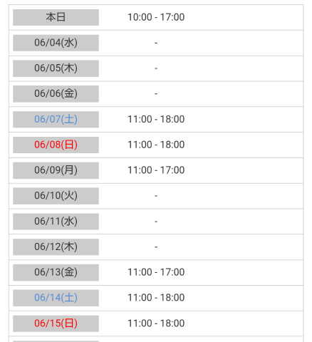Click the 11:00 - 18:00 slot for 06/15

click(x=156, y=323)
